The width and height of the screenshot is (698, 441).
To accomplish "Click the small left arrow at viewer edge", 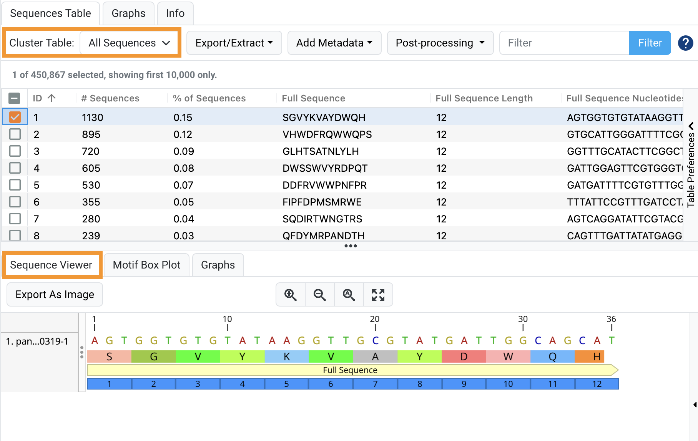I will (695, 405).
